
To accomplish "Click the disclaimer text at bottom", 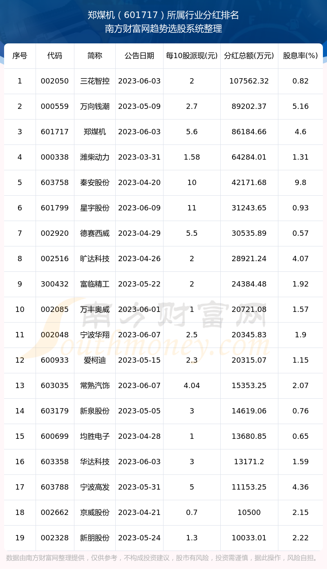I will pos(163,558).
